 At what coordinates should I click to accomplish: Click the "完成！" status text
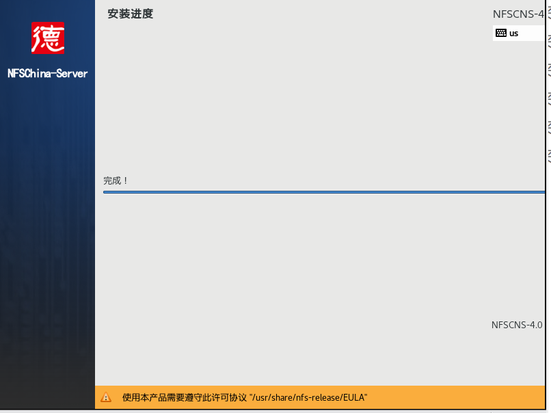116,181
